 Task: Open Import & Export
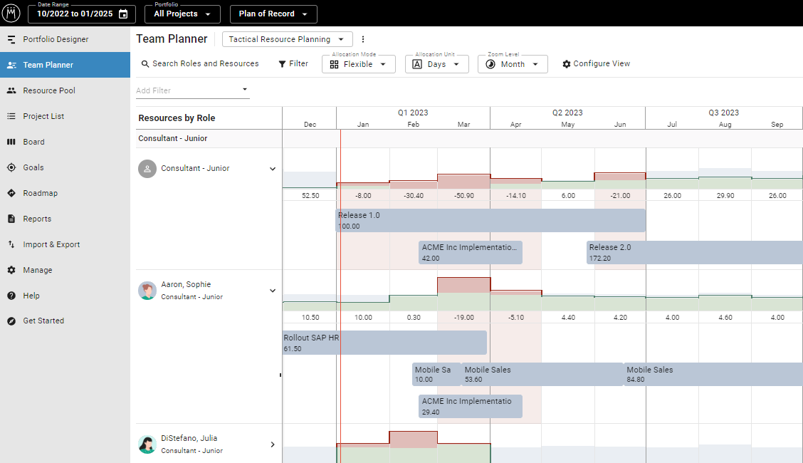(x=52, y=244)
